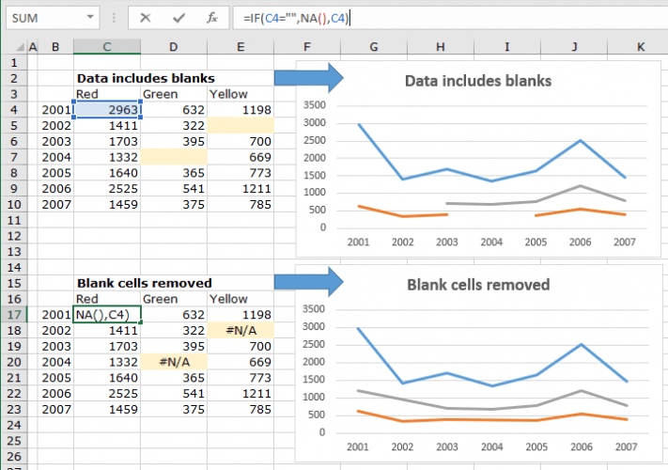The height and width of the screenshot is (470, 668).
Task: Click the #N/A cell in row 18
Action: click(x=241, y=330)
